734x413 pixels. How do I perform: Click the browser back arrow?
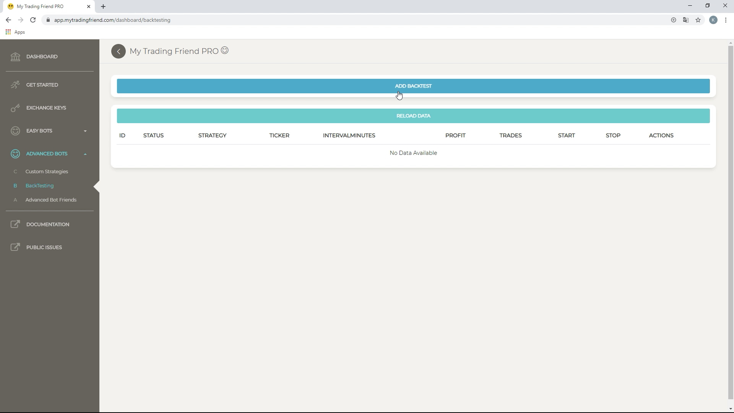(8, 20)
